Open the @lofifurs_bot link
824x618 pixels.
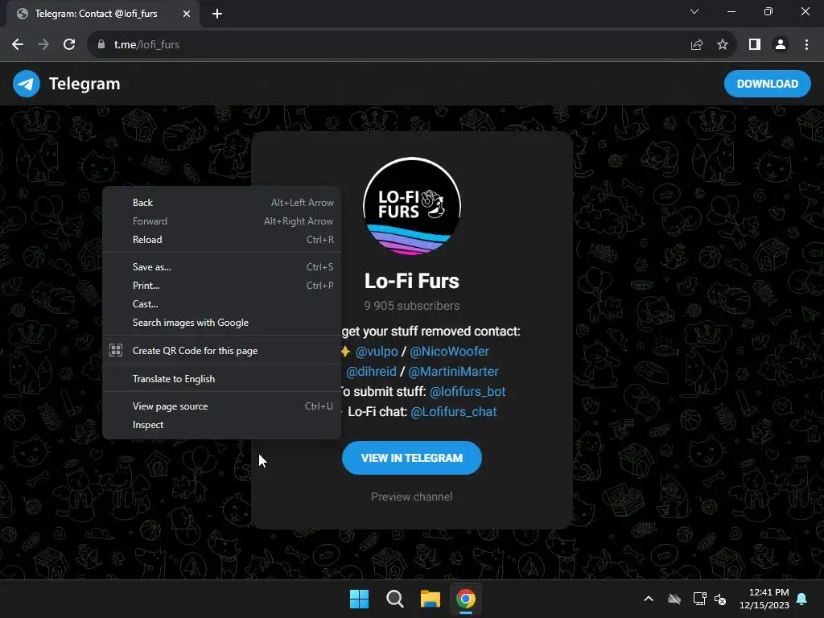(x=468, y=392)
